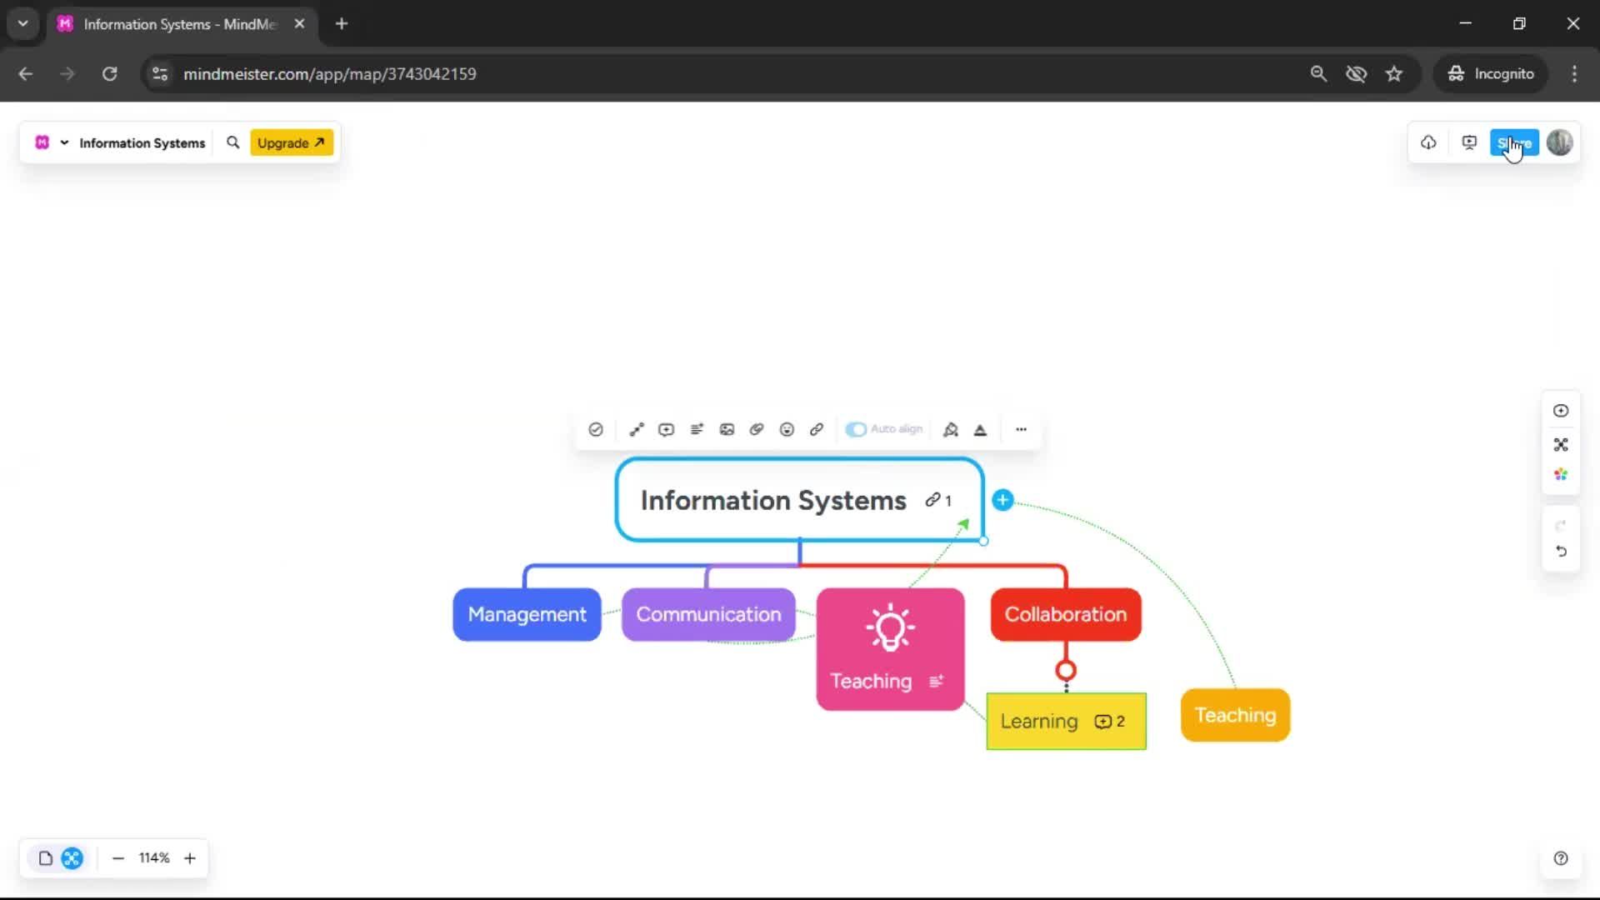This screenshot has width=1600, height=900.
Task: Open the tab search dropdown arrow
Action: [23, 24]
